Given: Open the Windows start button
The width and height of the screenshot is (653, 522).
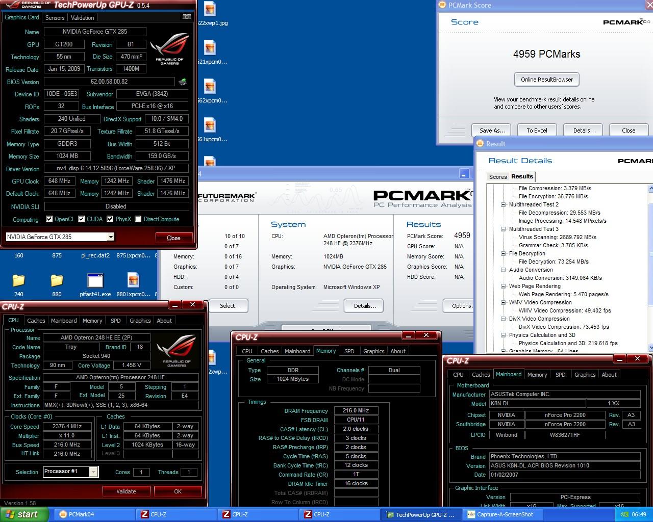Looking at the screenshot, I should (x=24, y=514).
